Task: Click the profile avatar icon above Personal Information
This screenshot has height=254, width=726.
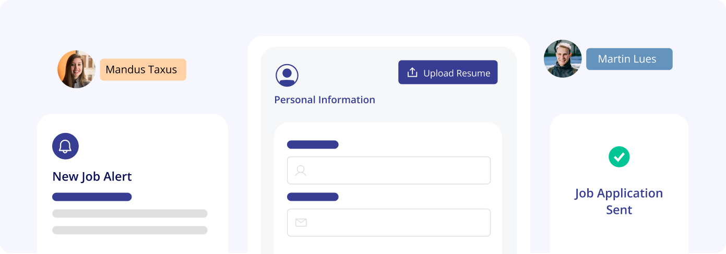Action: [x=287, y=76]
